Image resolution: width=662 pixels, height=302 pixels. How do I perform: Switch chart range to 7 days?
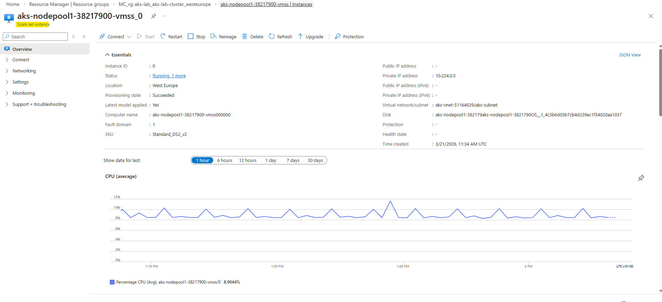293,160
